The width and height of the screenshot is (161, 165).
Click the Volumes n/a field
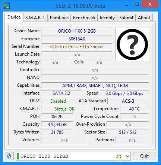(x=64, y=140)
